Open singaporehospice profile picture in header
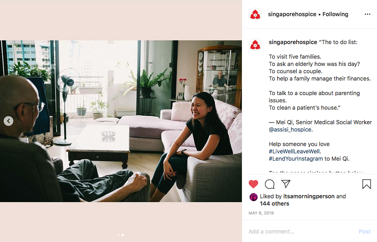Screen dimensions: 377x242 [x=255, y=14]
